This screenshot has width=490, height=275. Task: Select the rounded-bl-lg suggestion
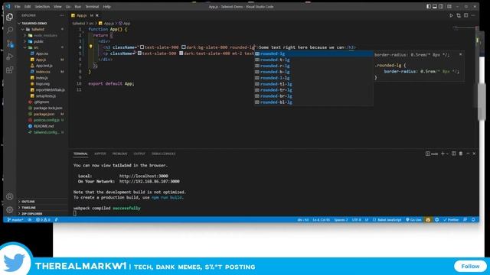313,102
